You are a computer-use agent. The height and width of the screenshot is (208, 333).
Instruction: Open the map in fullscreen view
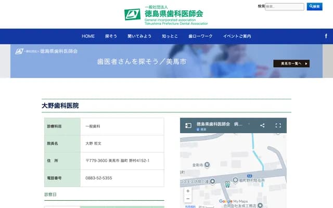(x=278, y=125)
